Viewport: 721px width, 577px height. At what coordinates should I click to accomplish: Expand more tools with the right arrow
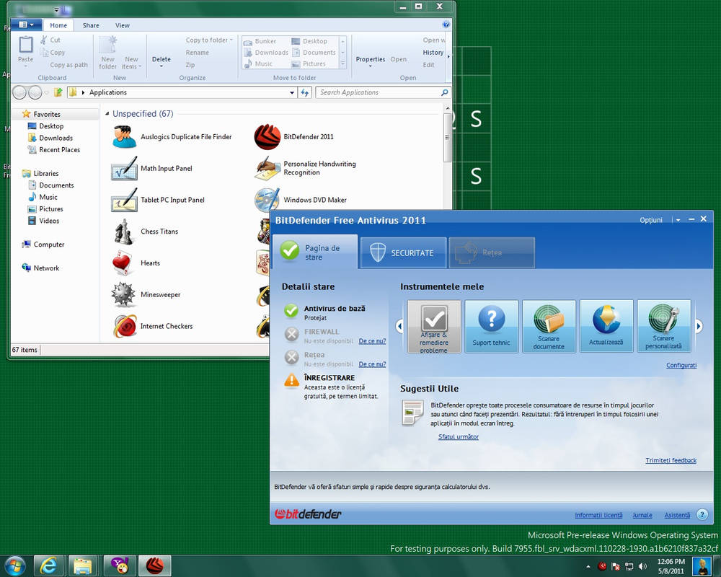pyautogui.click(x=698, y=326)
